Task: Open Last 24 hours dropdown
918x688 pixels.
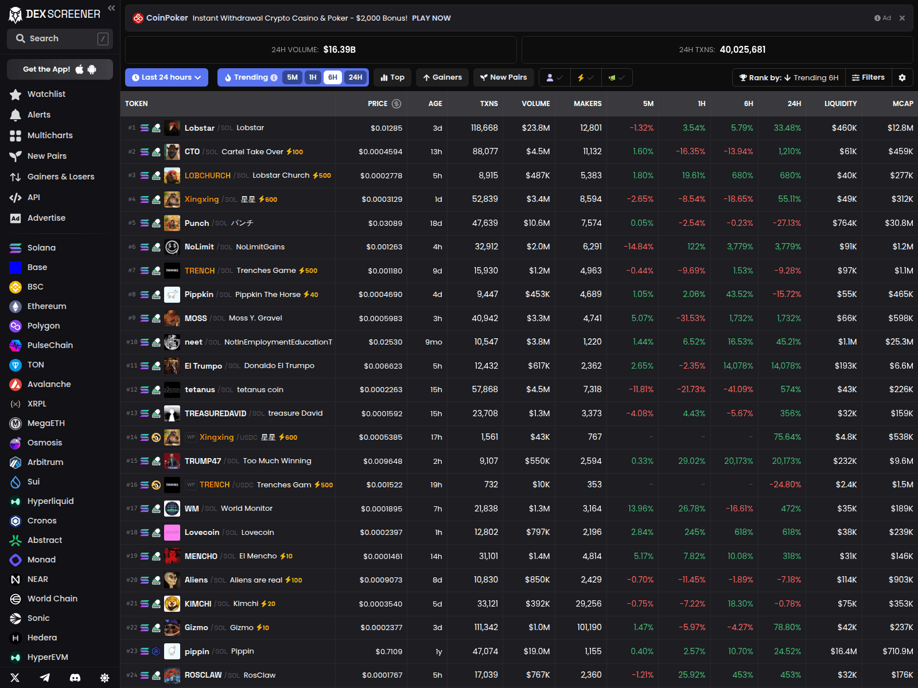Action: point(166,77)
